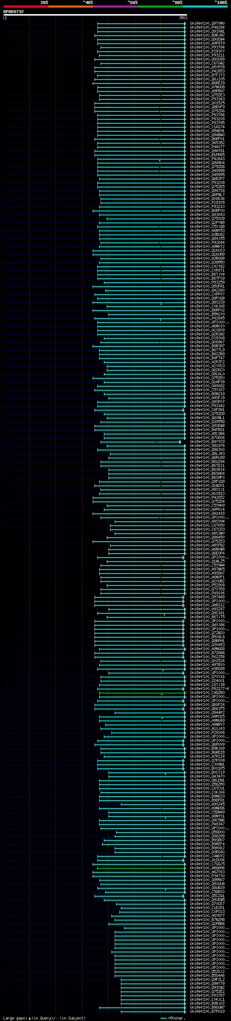Viewport: 231px width, 1021px height.
Task: Select the UniRef100_O65352 label
Action: tap(207, 143)
